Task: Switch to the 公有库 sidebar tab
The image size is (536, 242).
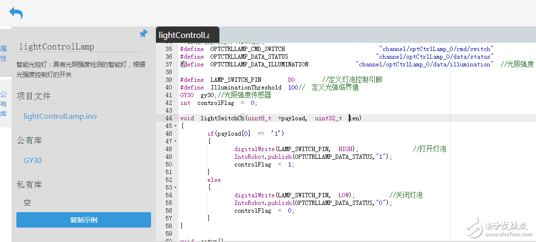Action: click(x=4, y=104)
